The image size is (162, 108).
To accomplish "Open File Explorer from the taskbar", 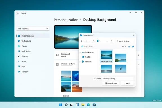I will point(83,105).
